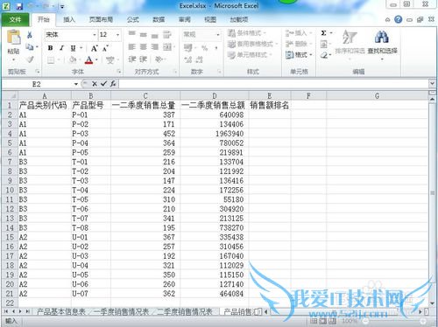Click the increase decimal icon
This screenshot has width=438, height=327.
click(187, 59)
